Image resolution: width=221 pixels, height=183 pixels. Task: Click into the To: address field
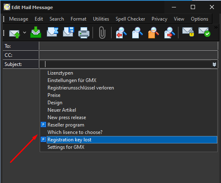click(128, 46)
